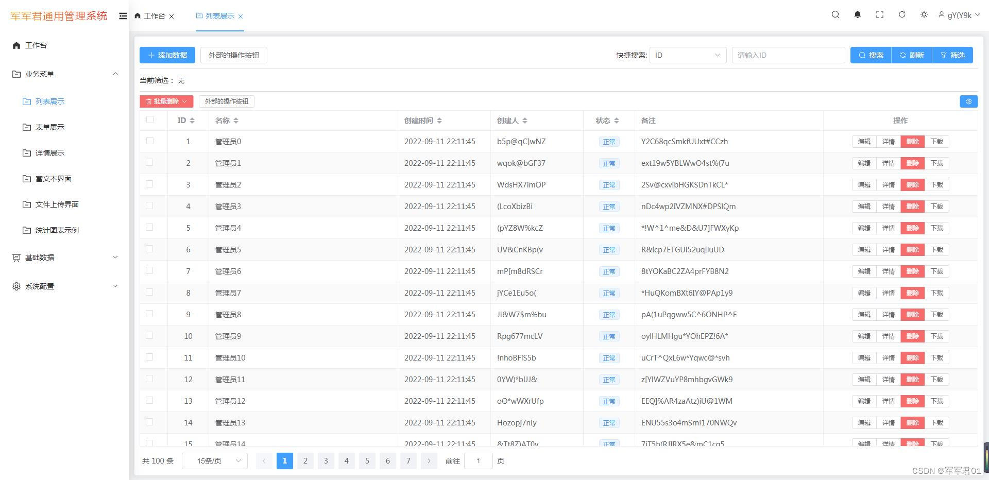
Task: Check the row for 管理员4
Action: pyautogui.click(x=150, y=227)
